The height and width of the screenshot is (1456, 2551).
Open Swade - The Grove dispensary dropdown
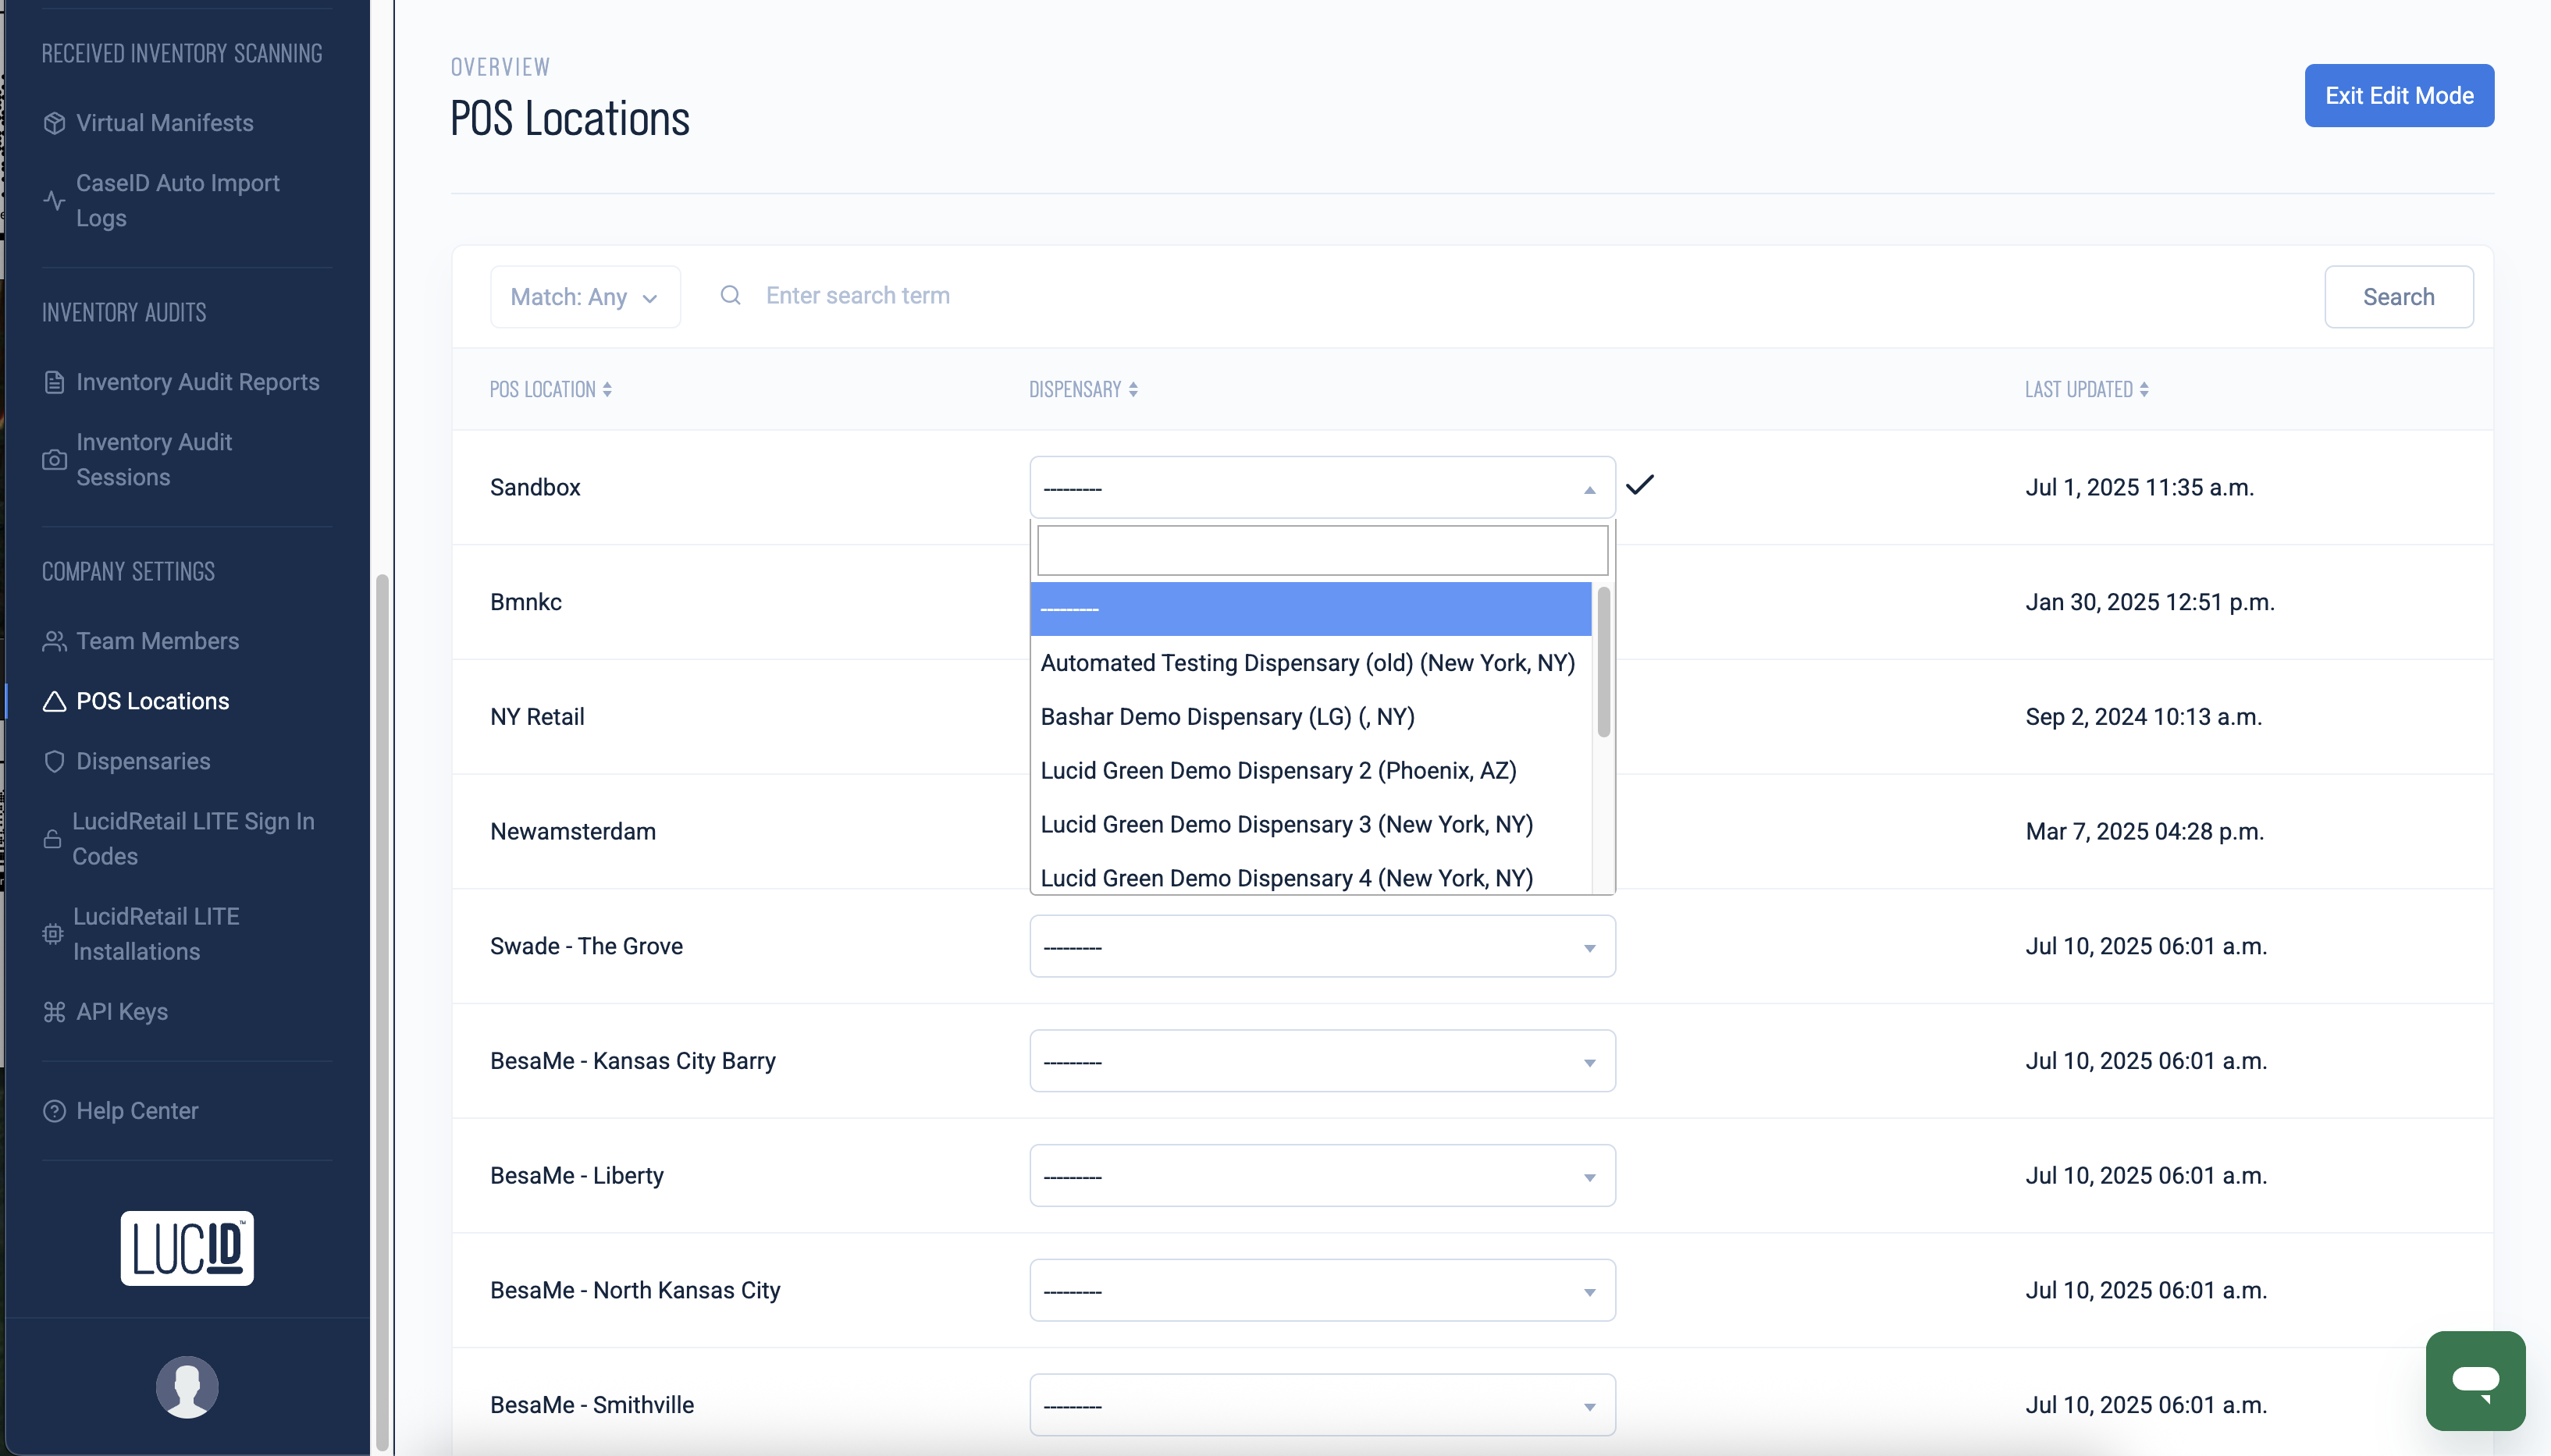click(x=1322, y=946)
